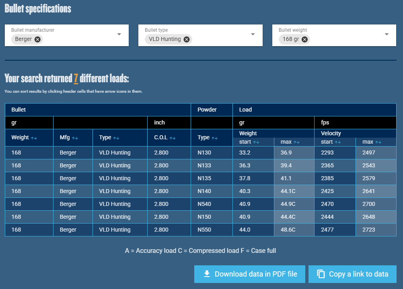
Task: Expand the Bullet weight dropdown arrow
Action: (387, 34)
